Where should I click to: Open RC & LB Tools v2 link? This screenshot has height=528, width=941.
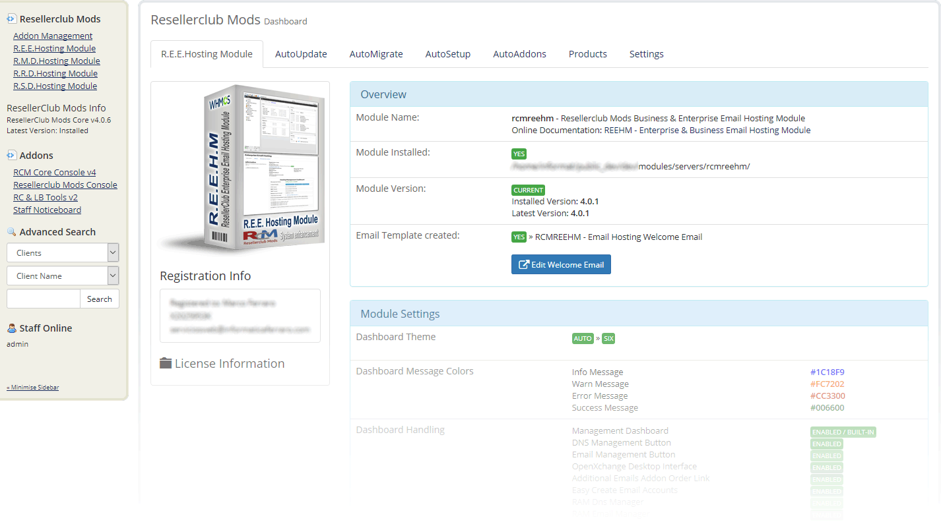(x=46, y=197)
